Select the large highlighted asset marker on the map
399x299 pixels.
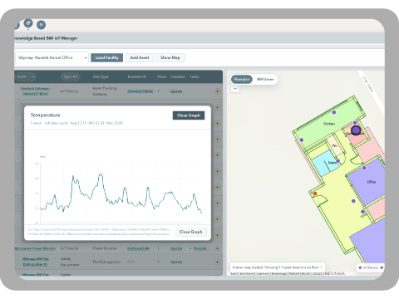(356, 130)
